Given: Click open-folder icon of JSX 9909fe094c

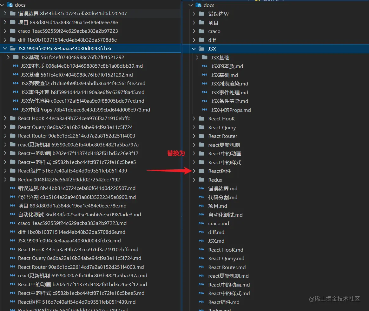Looking at the screenshot, I should [x=13, y=48].
